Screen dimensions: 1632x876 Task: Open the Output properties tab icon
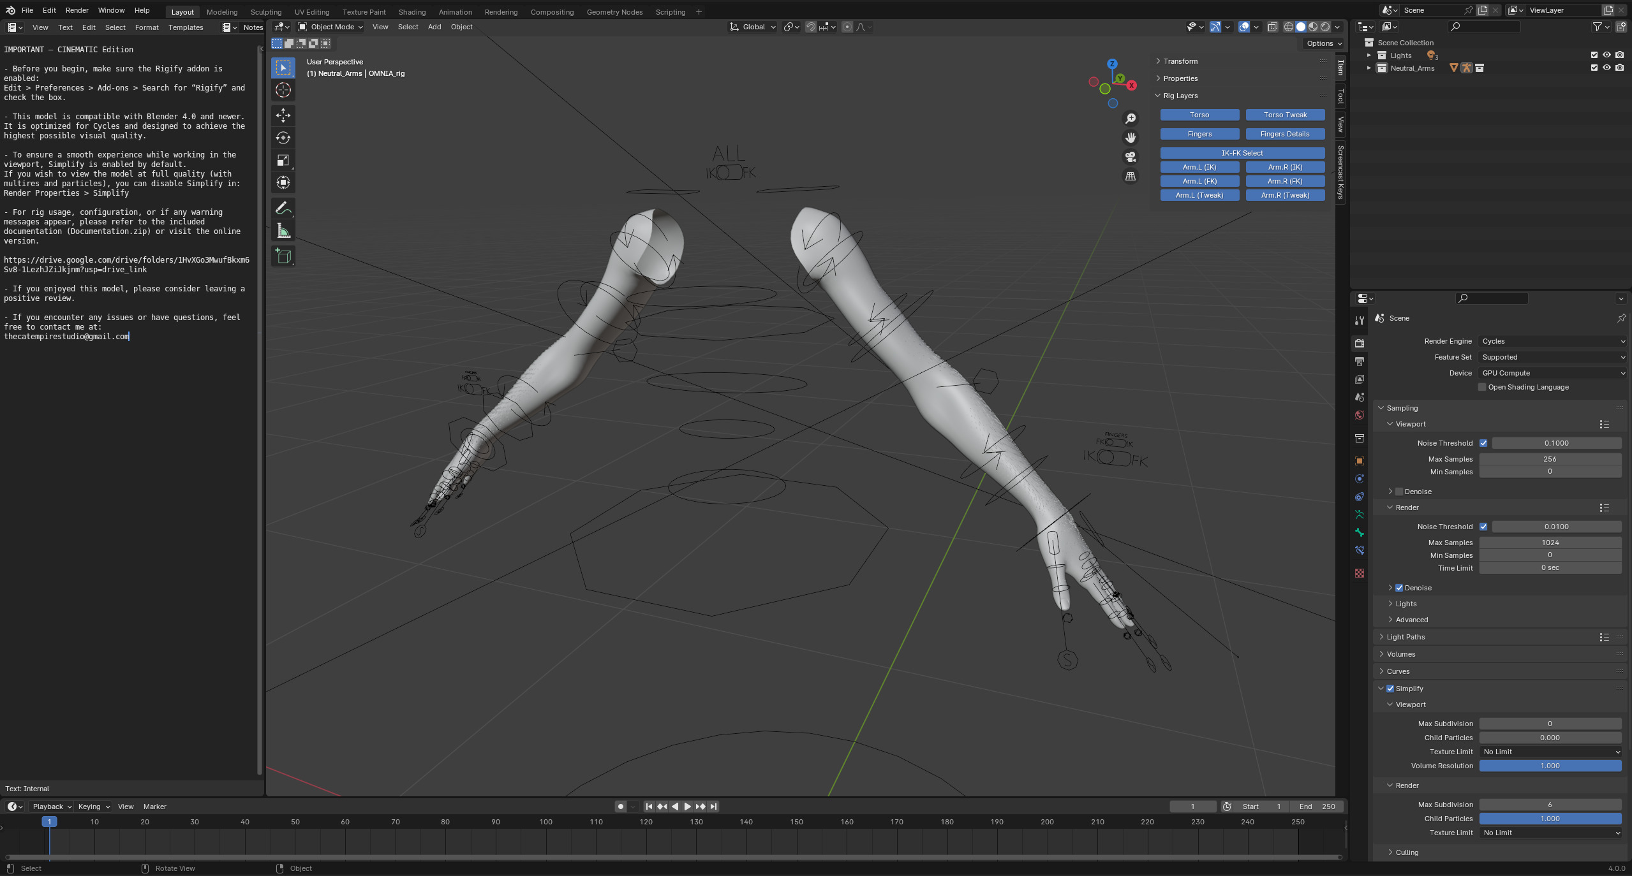pos(1360,361)
